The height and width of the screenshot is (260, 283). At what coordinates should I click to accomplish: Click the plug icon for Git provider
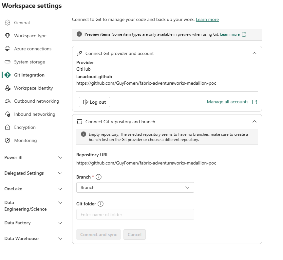pos(80,53)
